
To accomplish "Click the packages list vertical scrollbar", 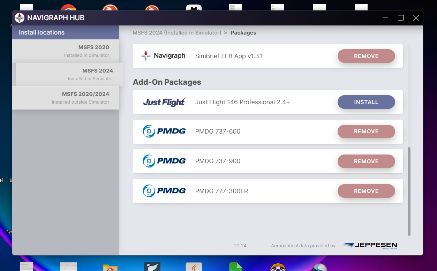I will pyautogui.click(x=409, y=191).
